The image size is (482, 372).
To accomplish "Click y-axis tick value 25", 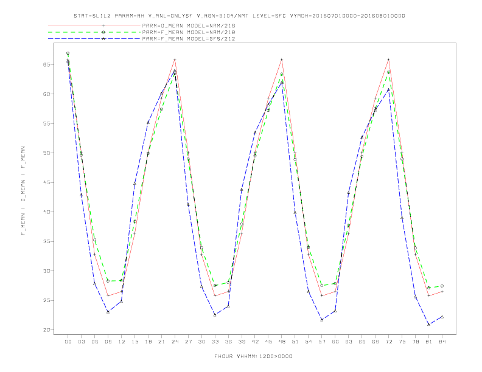I will tap(46, 300).
